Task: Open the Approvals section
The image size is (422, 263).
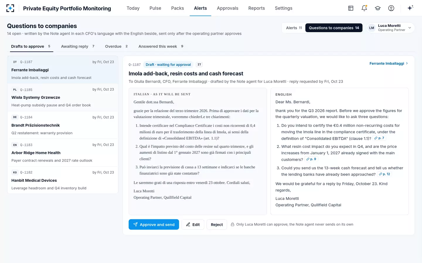Action: (227, 8)
